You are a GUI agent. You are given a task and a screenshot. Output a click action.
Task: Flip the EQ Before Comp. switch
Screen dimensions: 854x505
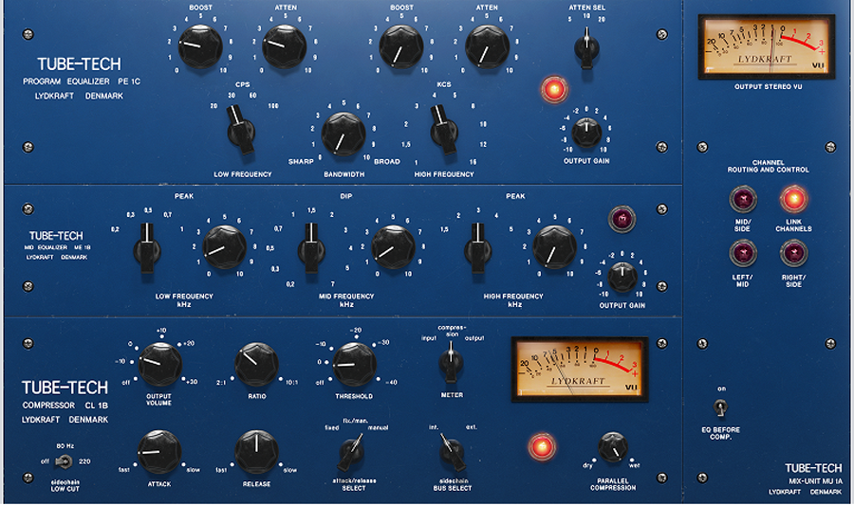pyautogui.click(x=720, y=407)
